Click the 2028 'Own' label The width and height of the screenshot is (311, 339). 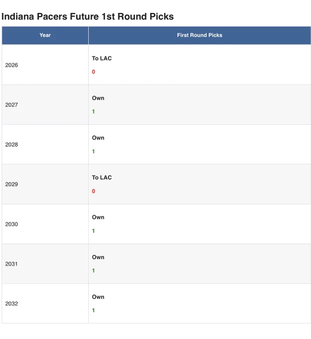tap(98, 138)
